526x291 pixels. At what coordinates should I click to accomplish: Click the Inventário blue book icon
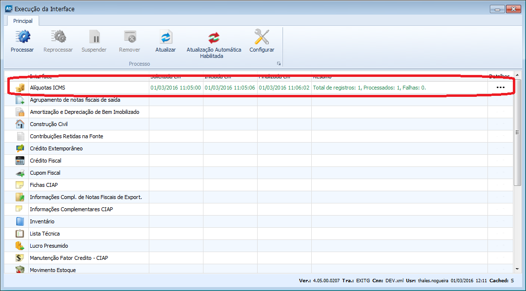[20, 221]
